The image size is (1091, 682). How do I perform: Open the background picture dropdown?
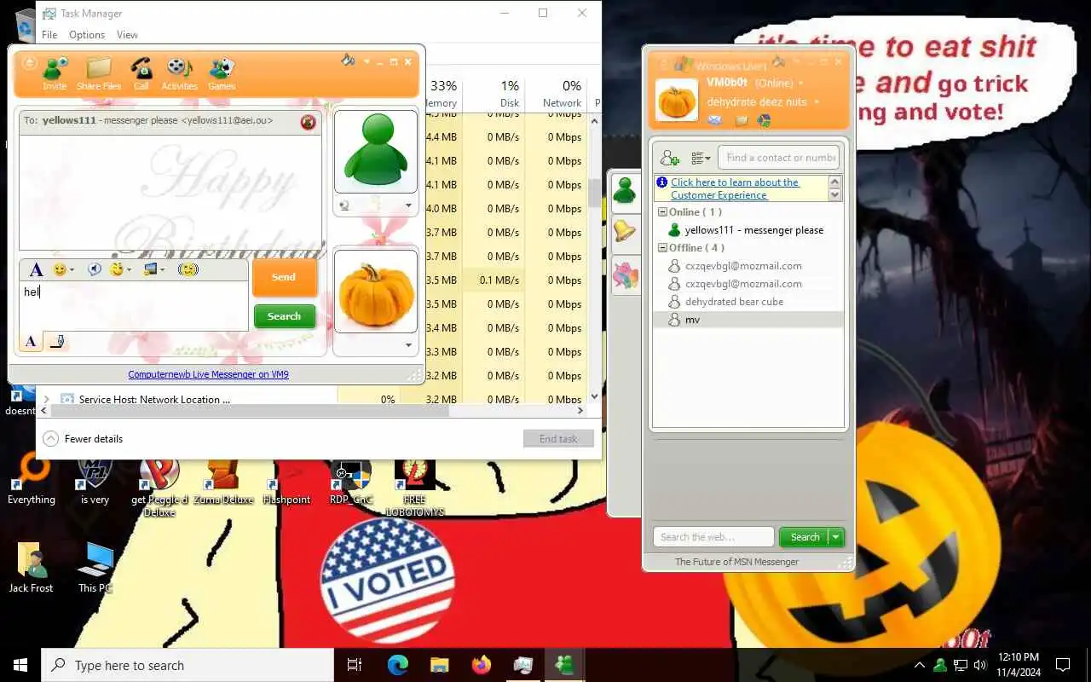[x=162, y=270]
